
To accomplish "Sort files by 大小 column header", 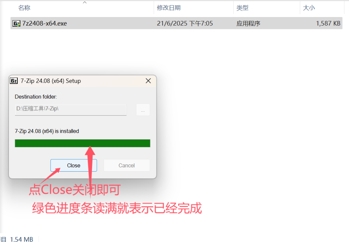I will tap(309, 8).
